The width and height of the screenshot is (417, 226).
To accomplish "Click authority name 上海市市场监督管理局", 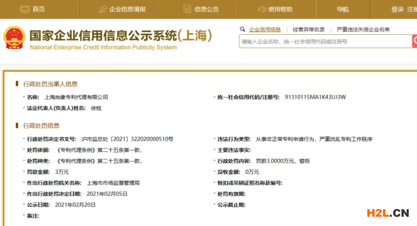I will [114, 183].
